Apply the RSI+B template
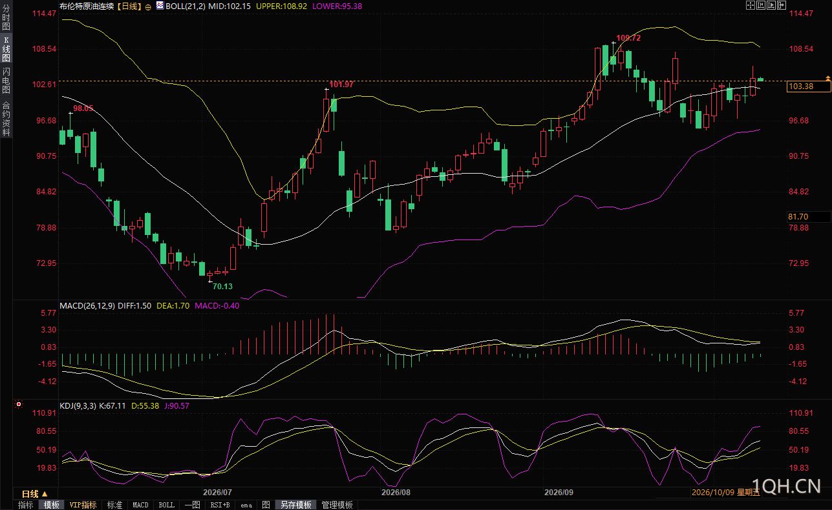The height and width of the screenshot is (510, 832). tap(220, 505)
